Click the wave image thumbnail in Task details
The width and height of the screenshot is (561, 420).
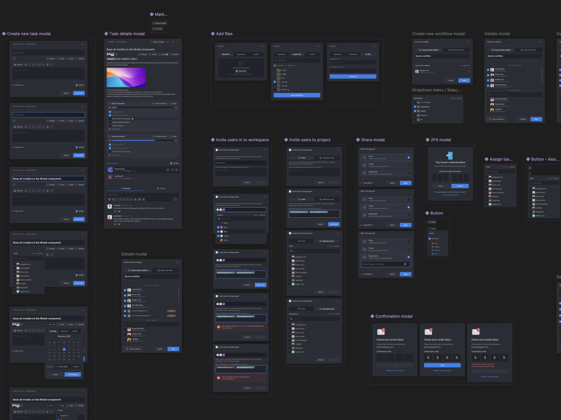point(126,77)
